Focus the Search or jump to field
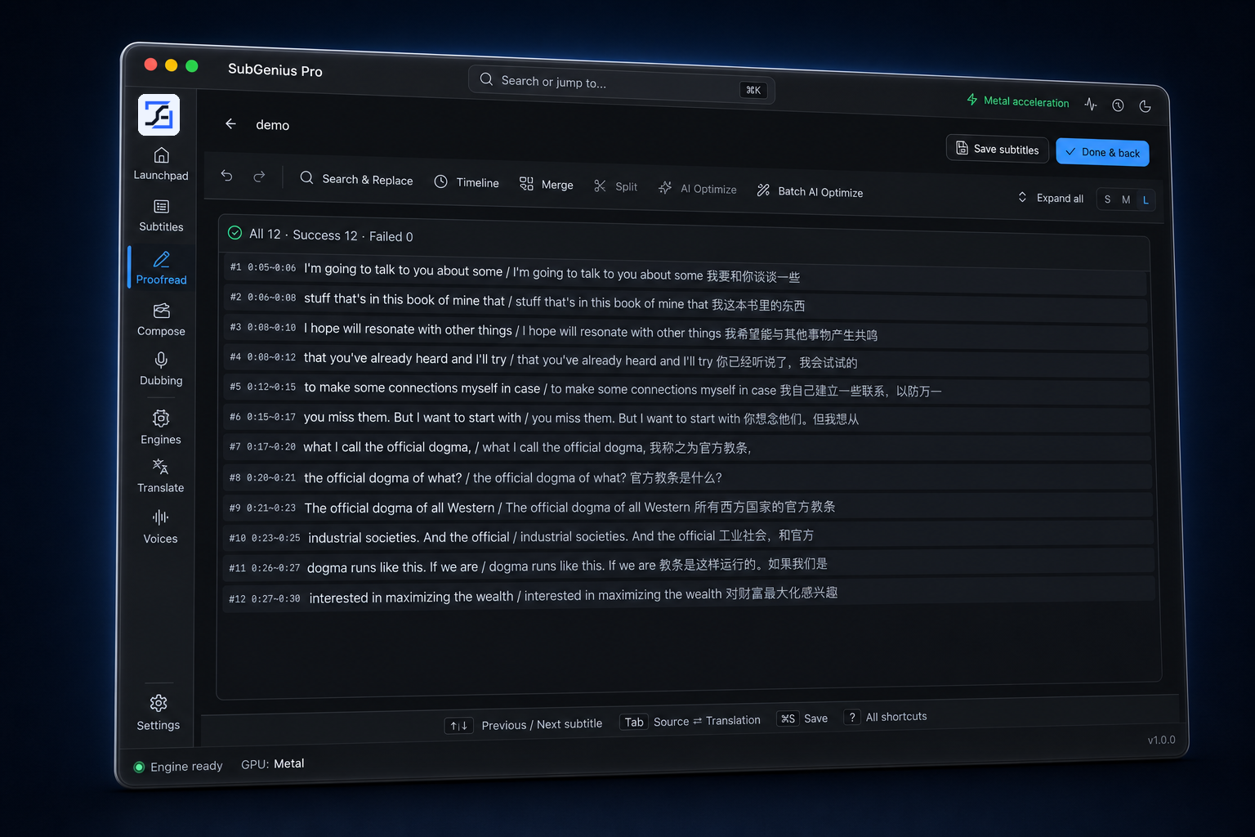This screenshot has height=837, width=1255. click(622, 84)
